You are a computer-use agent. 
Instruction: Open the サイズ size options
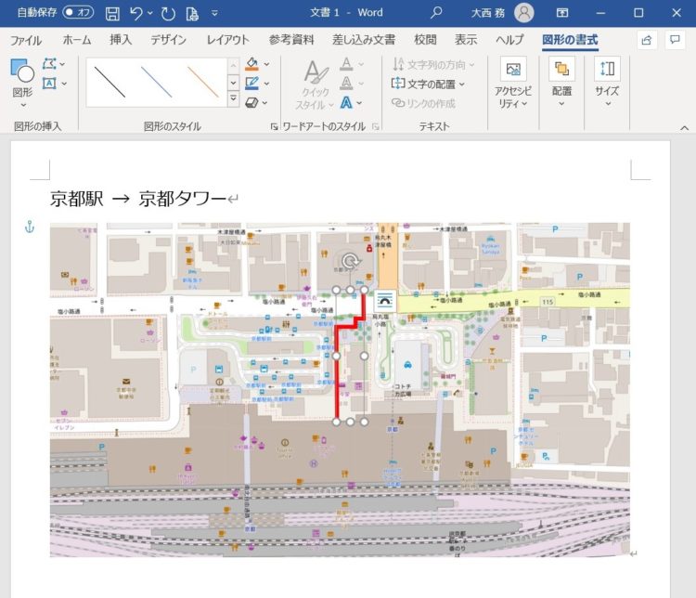click(x=607, y=82)
